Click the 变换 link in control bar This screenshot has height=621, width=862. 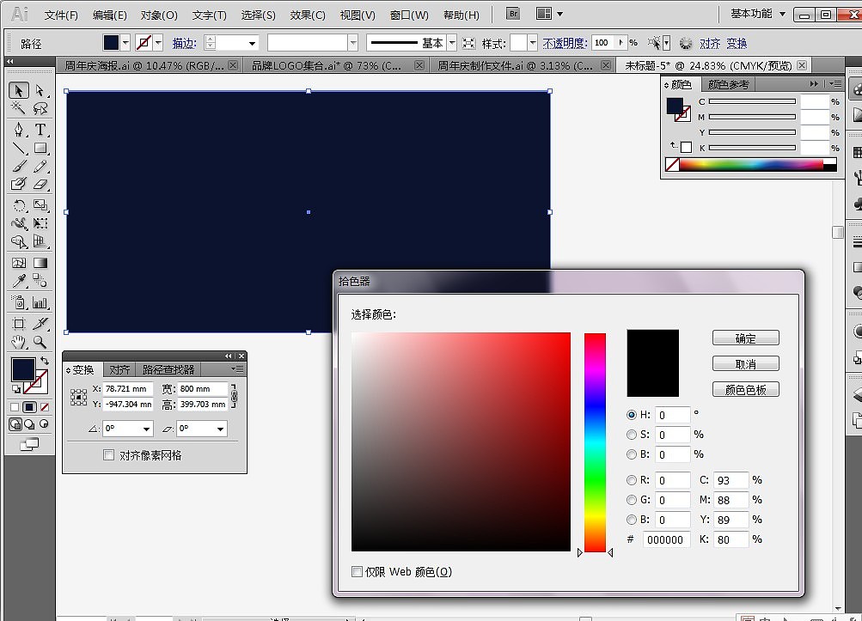coord(737,43)
